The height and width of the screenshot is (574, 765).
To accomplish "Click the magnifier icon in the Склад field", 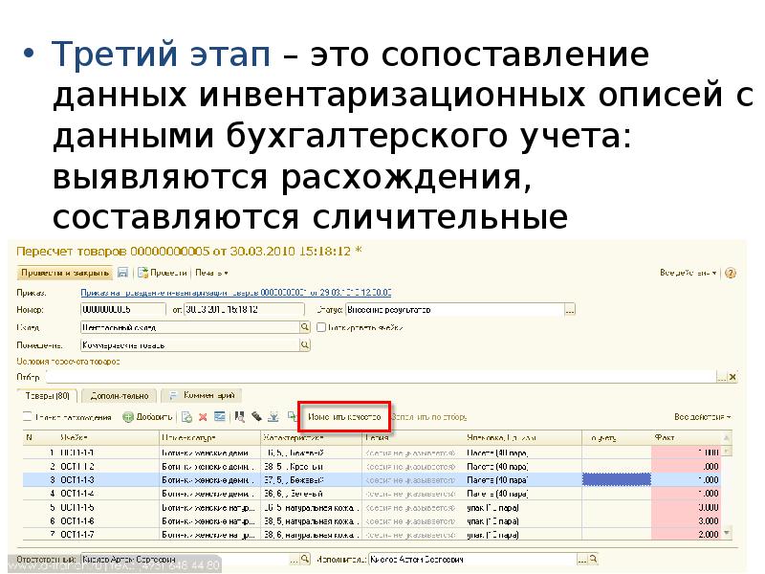I will [x=306, y=327].
